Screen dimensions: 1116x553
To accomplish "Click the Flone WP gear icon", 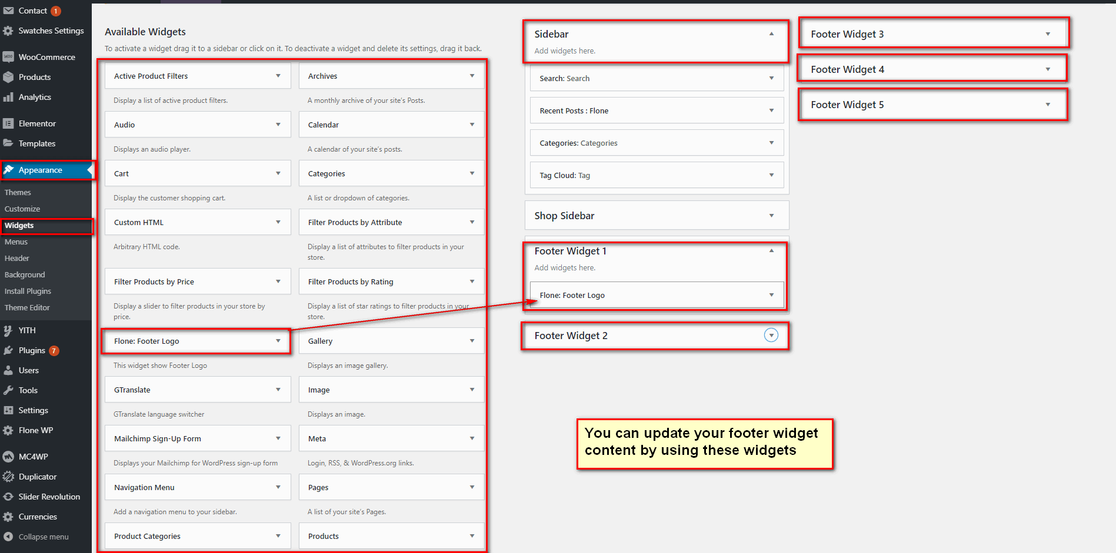I will click(x=8, y=430).
